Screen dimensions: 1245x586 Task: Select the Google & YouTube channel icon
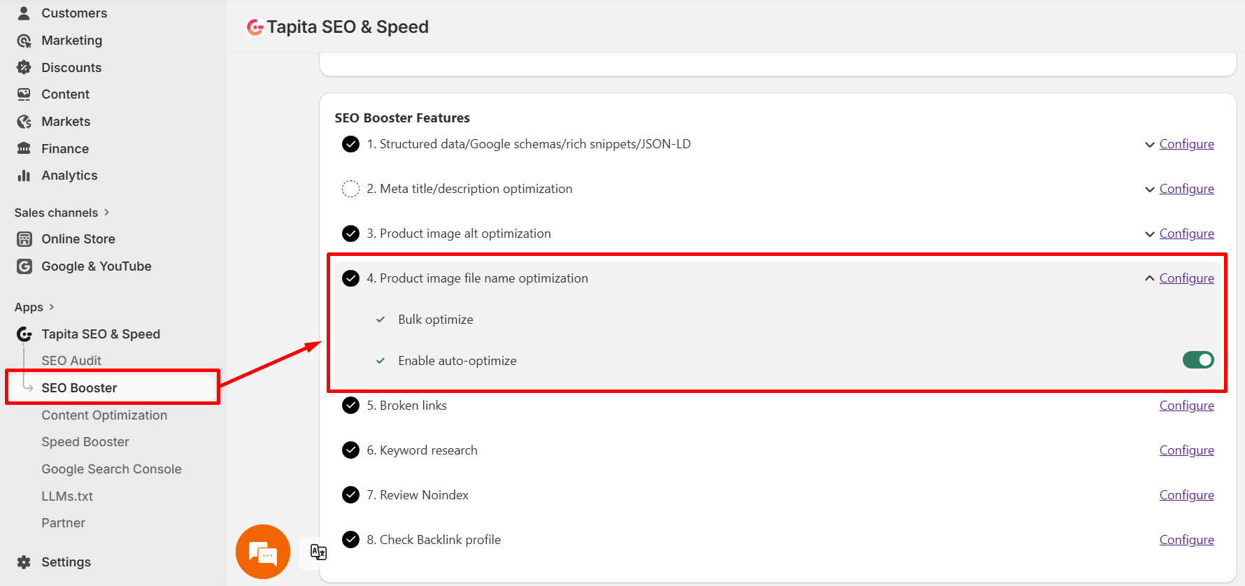pos(23,266)
